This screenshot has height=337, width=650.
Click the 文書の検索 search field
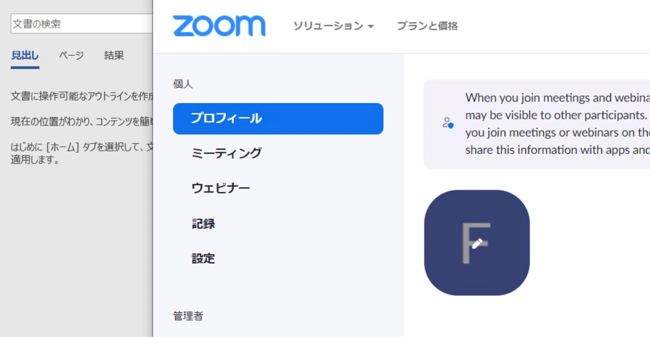pos(81,24)
